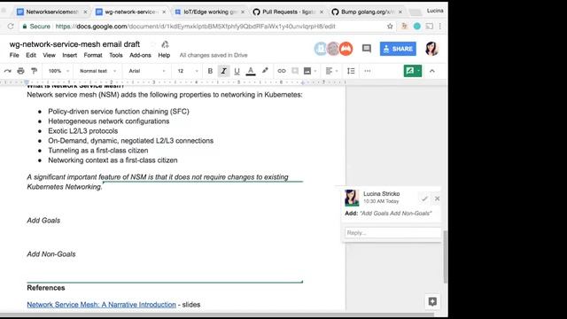
Task: Open the Edit menu
Action: pyautogui.click(x=31, y=55)
